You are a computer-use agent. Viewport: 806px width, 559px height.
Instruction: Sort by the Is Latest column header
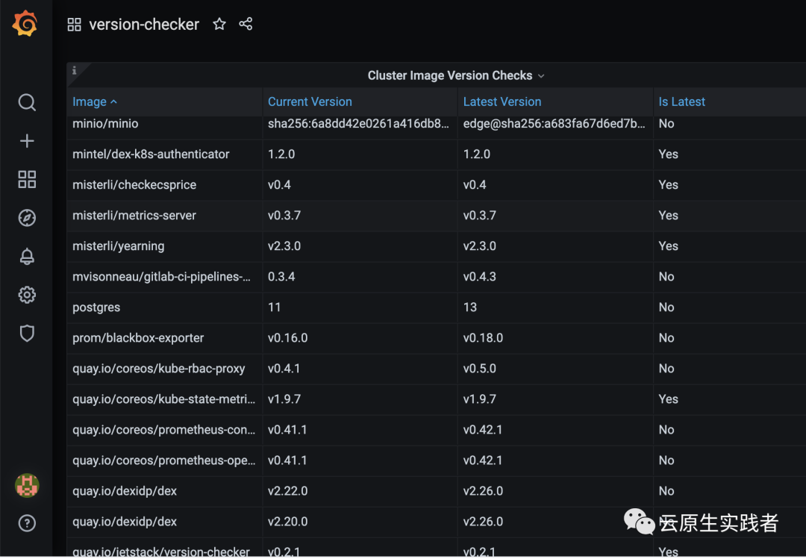681,102
